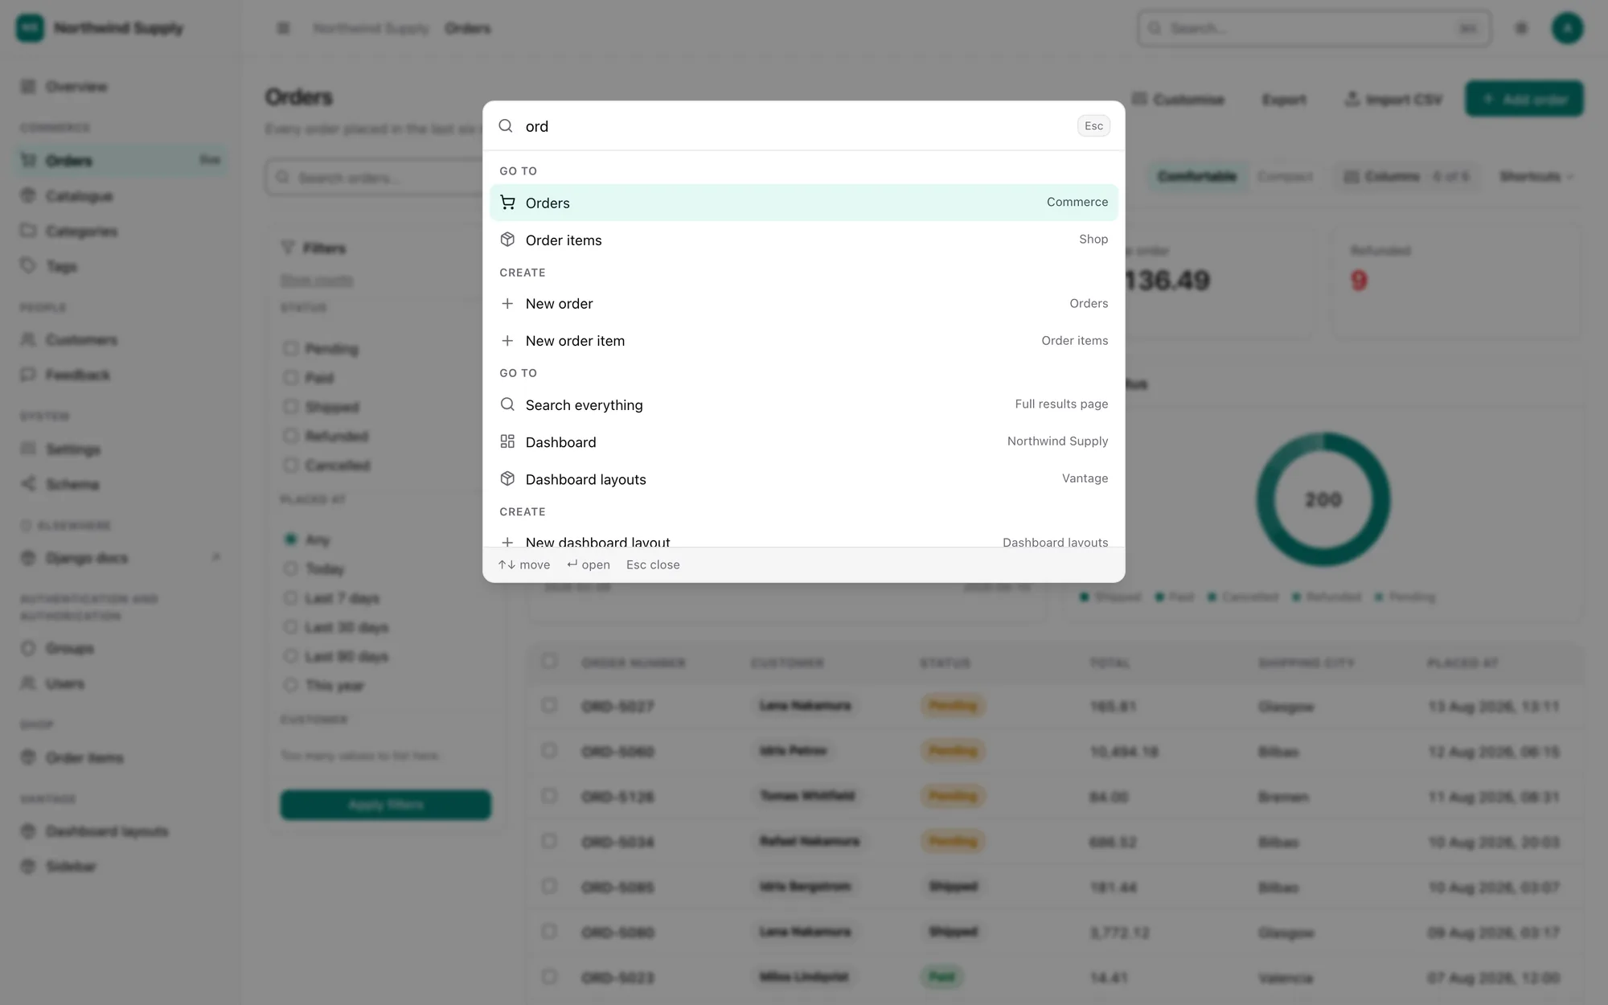1608x1005 pixels.
Task: Choose the New order item command
Action: 804,341
